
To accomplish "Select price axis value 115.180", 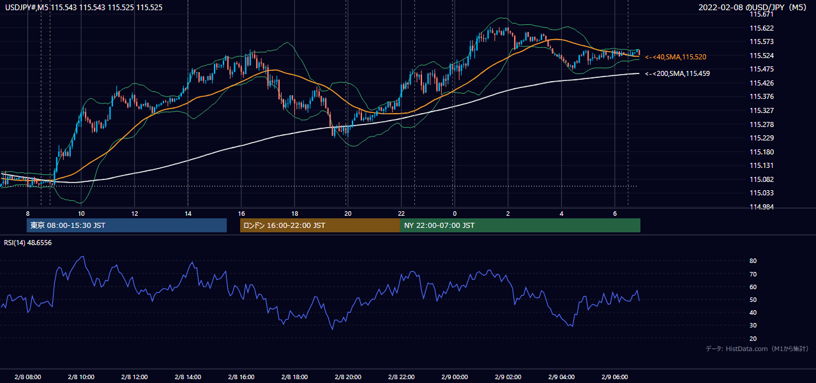I will (761, 152).
